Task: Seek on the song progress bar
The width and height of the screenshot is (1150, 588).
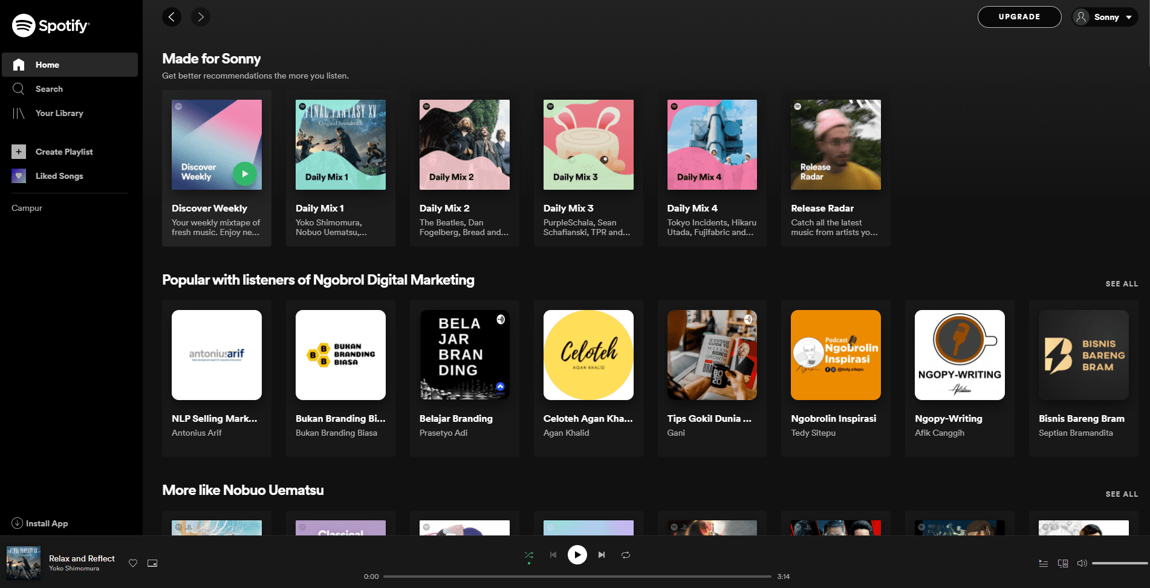Action: [577, 577]
